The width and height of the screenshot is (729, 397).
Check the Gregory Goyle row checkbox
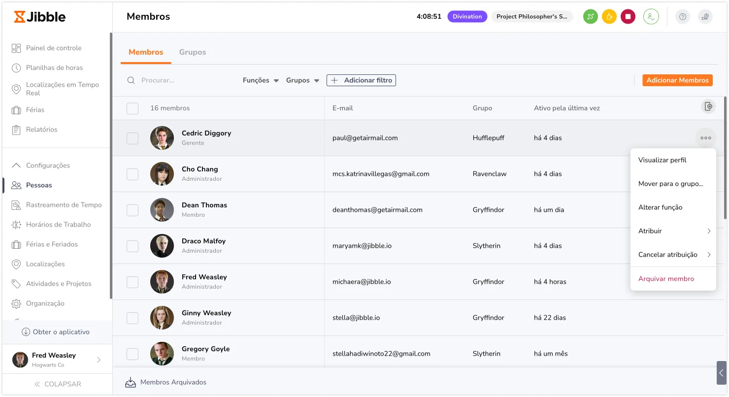click(133, 354)
